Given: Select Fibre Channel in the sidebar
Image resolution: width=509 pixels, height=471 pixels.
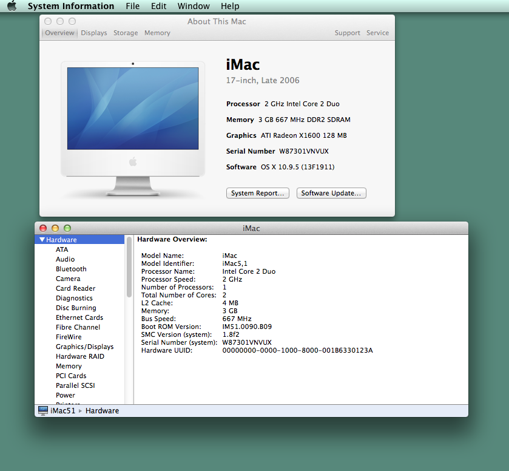Looking at the screenshot, I should 78,327.
